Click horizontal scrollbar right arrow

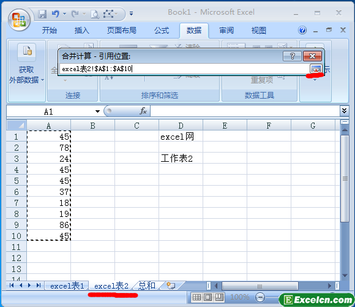[x=329, y=286]
